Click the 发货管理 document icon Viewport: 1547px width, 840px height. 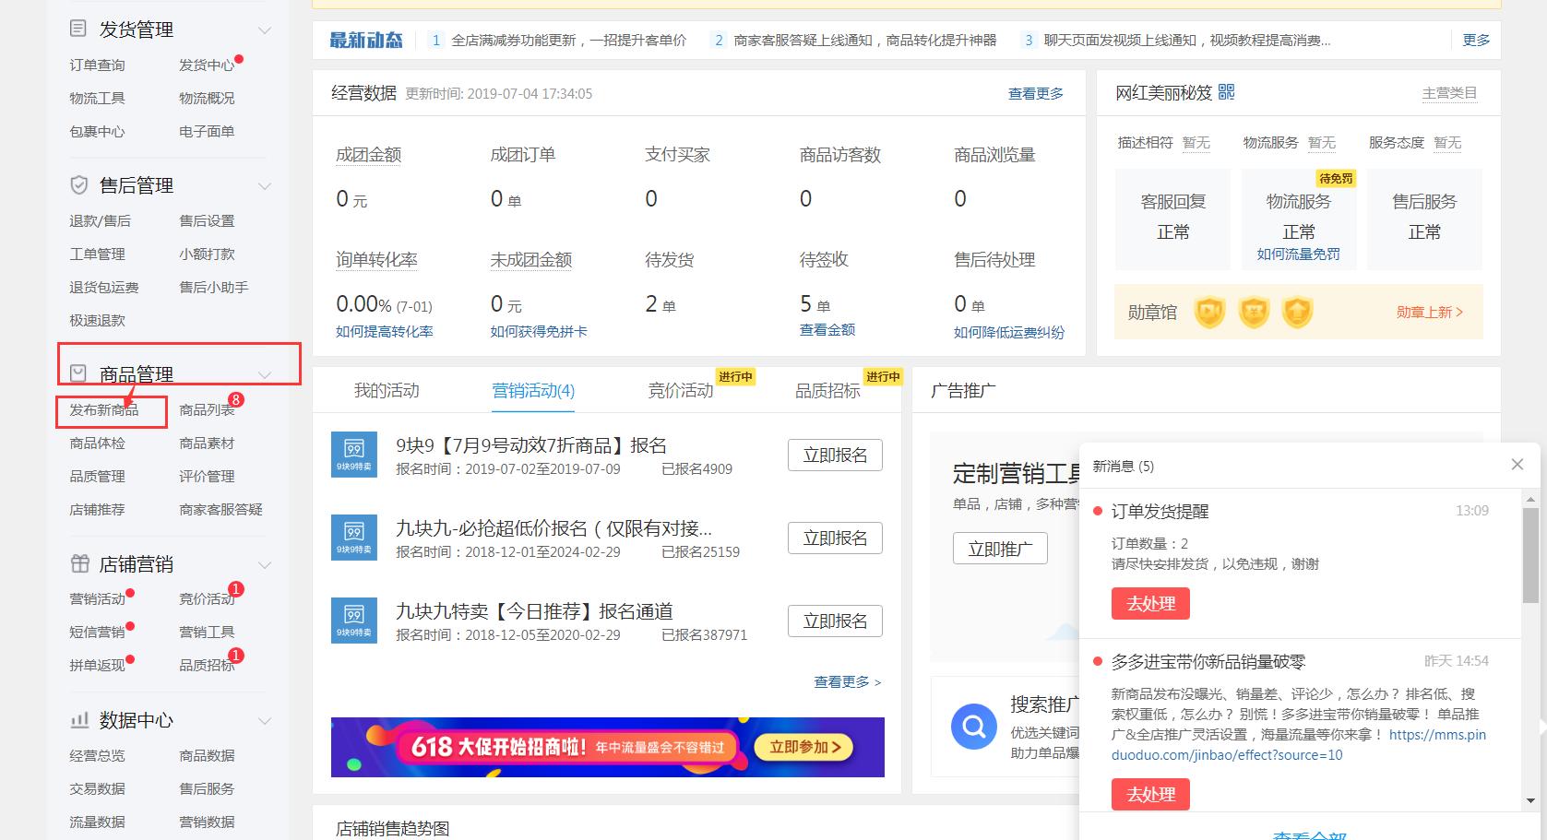(x=77, y=28)
